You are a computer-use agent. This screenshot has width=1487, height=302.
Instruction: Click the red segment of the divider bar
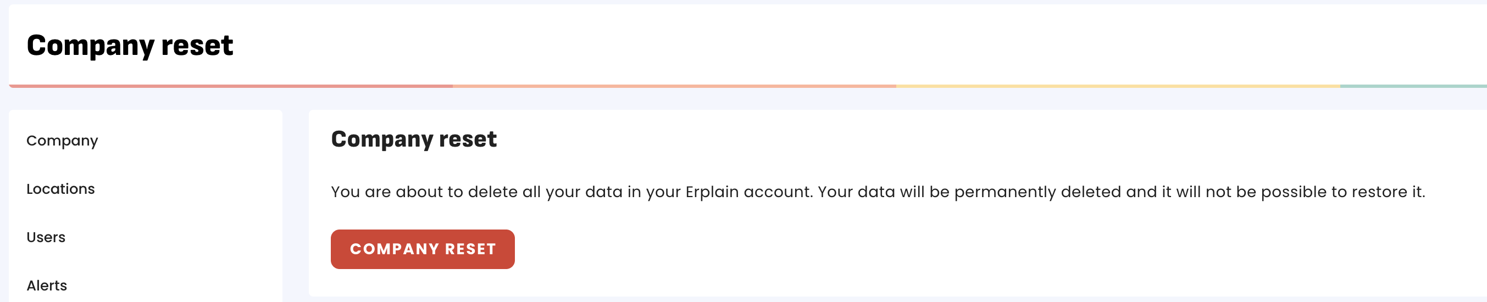click(231, 86)
